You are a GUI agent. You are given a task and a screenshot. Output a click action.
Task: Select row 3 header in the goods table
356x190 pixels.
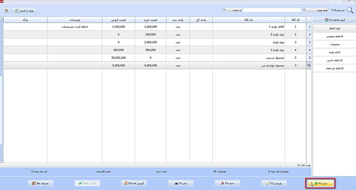(309, 42)
